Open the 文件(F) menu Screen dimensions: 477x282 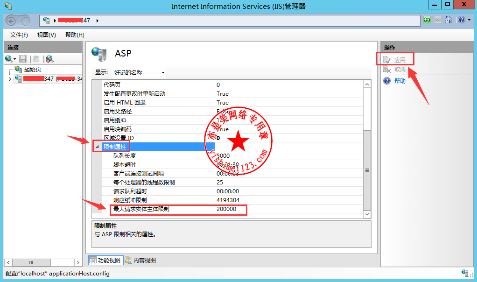click(19, 35)
